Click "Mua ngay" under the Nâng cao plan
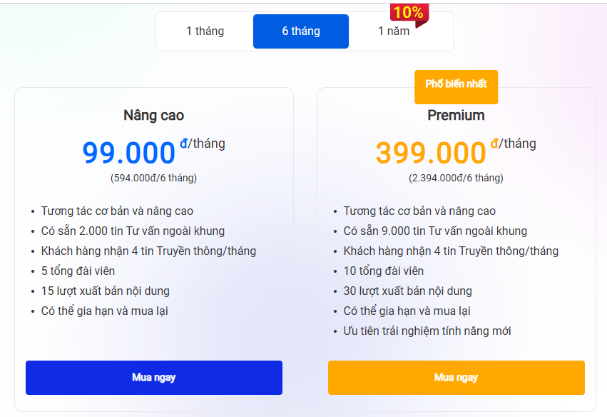 point(154,378)
